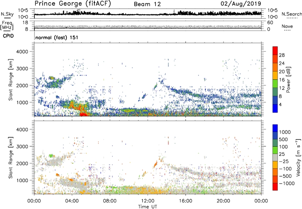302x209 pixels.
Task: Click the '4000' tick on power panel
Action: click(22, 52)
